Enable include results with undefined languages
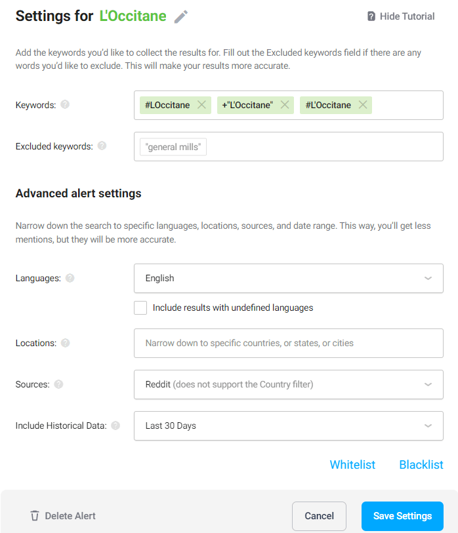 140,307
